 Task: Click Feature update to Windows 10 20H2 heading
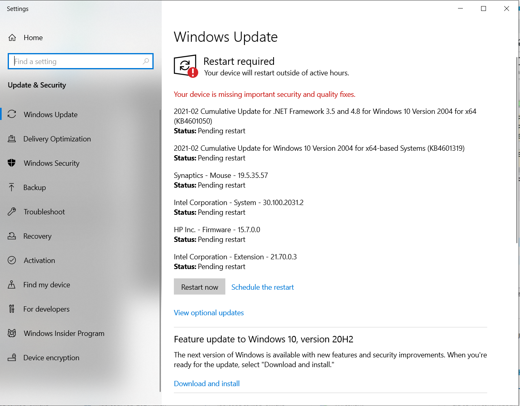click(263, 339)
